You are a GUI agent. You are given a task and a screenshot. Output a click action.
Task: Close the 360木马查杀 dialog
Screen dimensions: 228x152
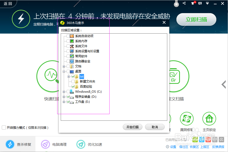click(164, 22)
